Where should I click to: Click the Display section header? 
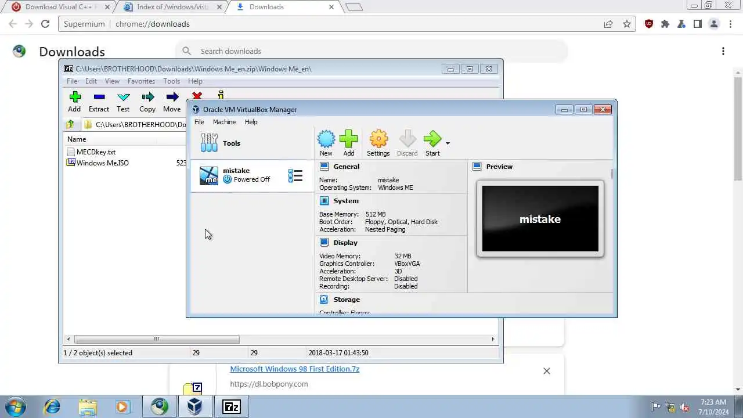click(x=345, y=243)
